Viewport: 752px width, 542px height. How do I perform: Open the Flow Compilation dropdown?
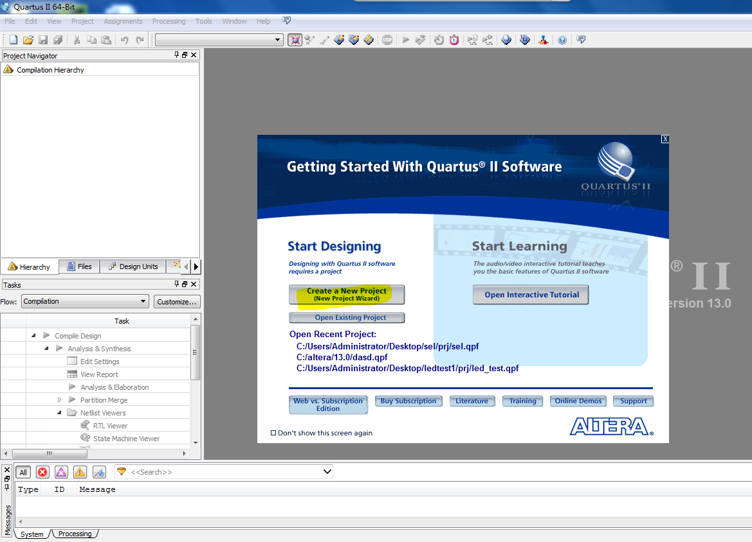coord(143,301)
